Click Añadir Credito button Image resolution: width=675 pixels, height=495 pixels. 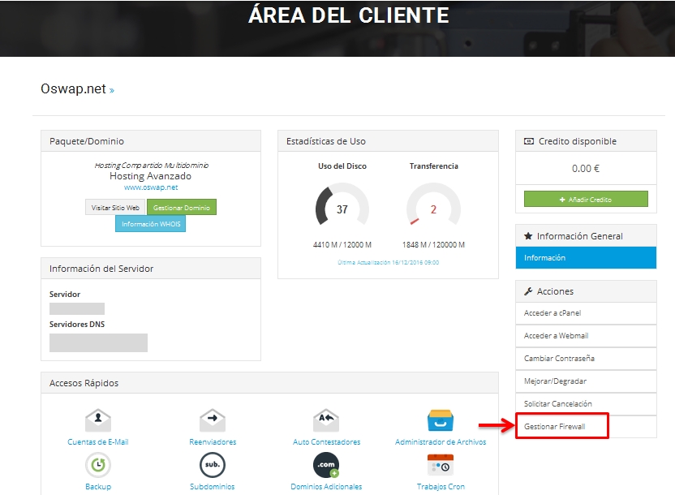pyautogui.click(x=586, y=199)
